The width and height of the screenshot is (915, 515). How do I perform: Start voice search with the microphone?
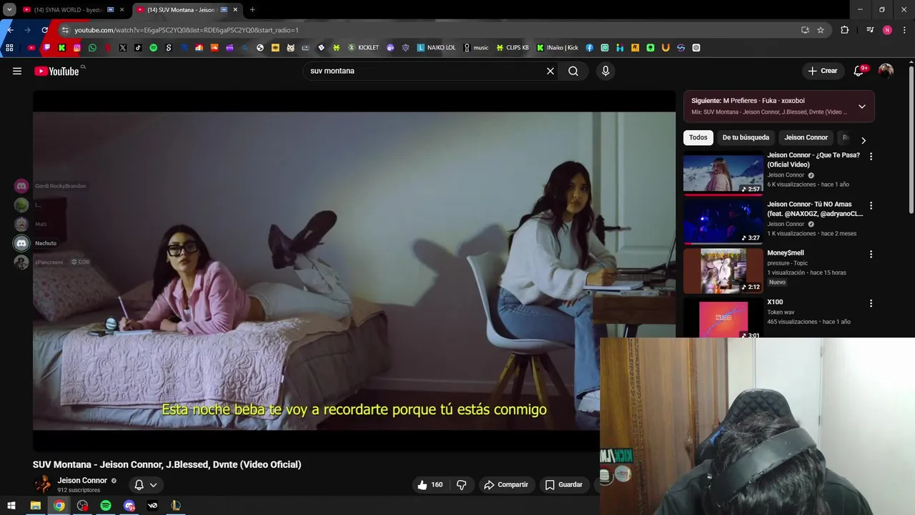(x=605, y=71)
